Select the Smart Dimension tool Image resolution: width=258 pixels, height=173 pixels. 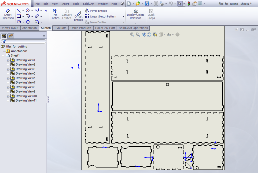click(8, 14)
